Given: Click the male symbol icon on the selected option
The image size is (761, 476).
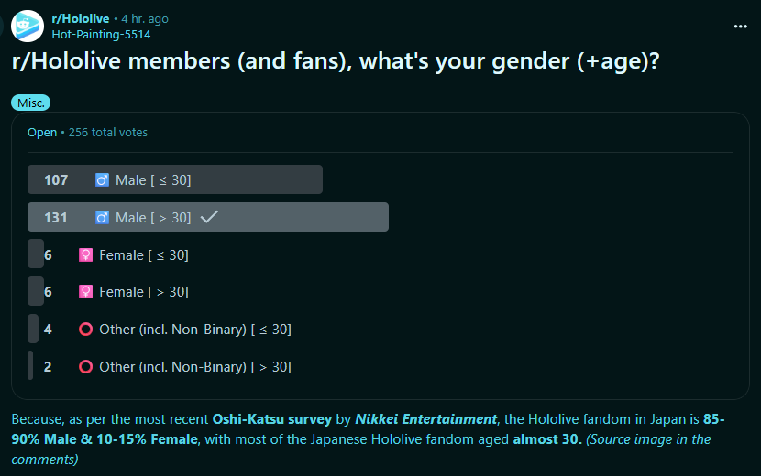Looking at the screenshot, I should (x=102, y=218).
